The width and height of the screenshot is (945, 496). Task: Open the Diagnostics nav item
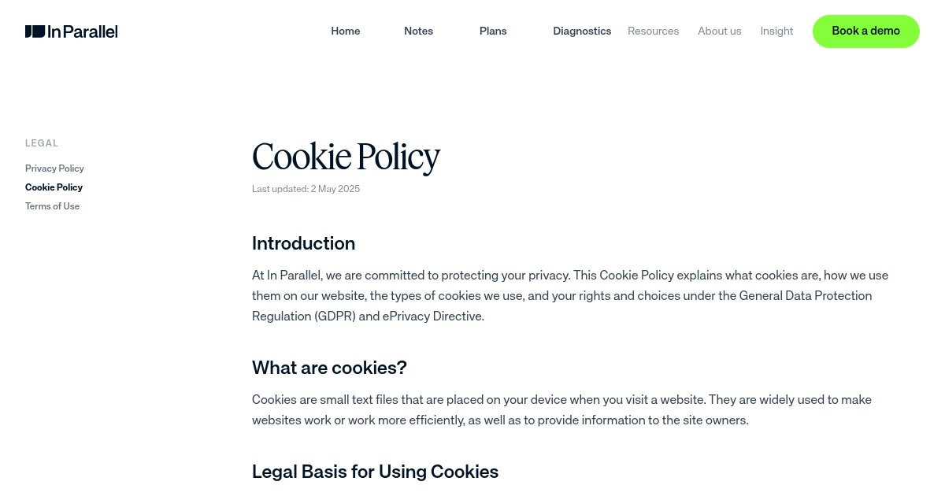click(582, 31)
